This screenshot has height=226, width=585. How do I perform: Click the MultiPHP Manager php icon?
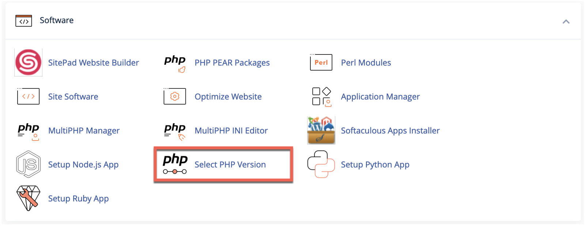click(x=28, y=131)
